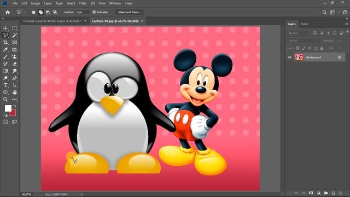Reset default foreground and background colors
This screenshot has height=197, width=350.
pyautogui.click(x=6, y=115)
